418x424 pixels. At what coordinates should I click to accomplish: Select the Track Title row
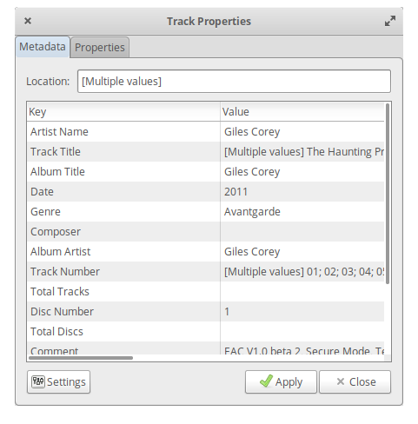(x=206, y=152)
